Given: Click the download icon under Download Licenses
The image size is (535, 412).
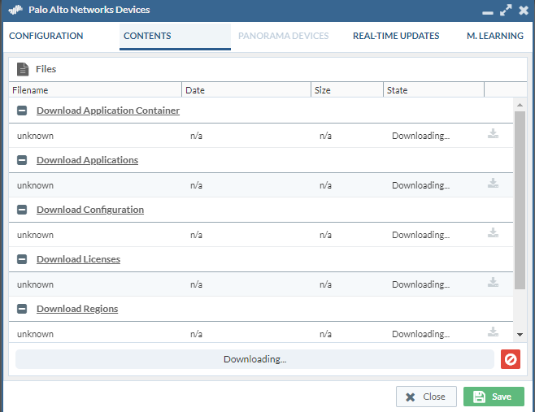Looking at the screenshot, I should [493, 283].
